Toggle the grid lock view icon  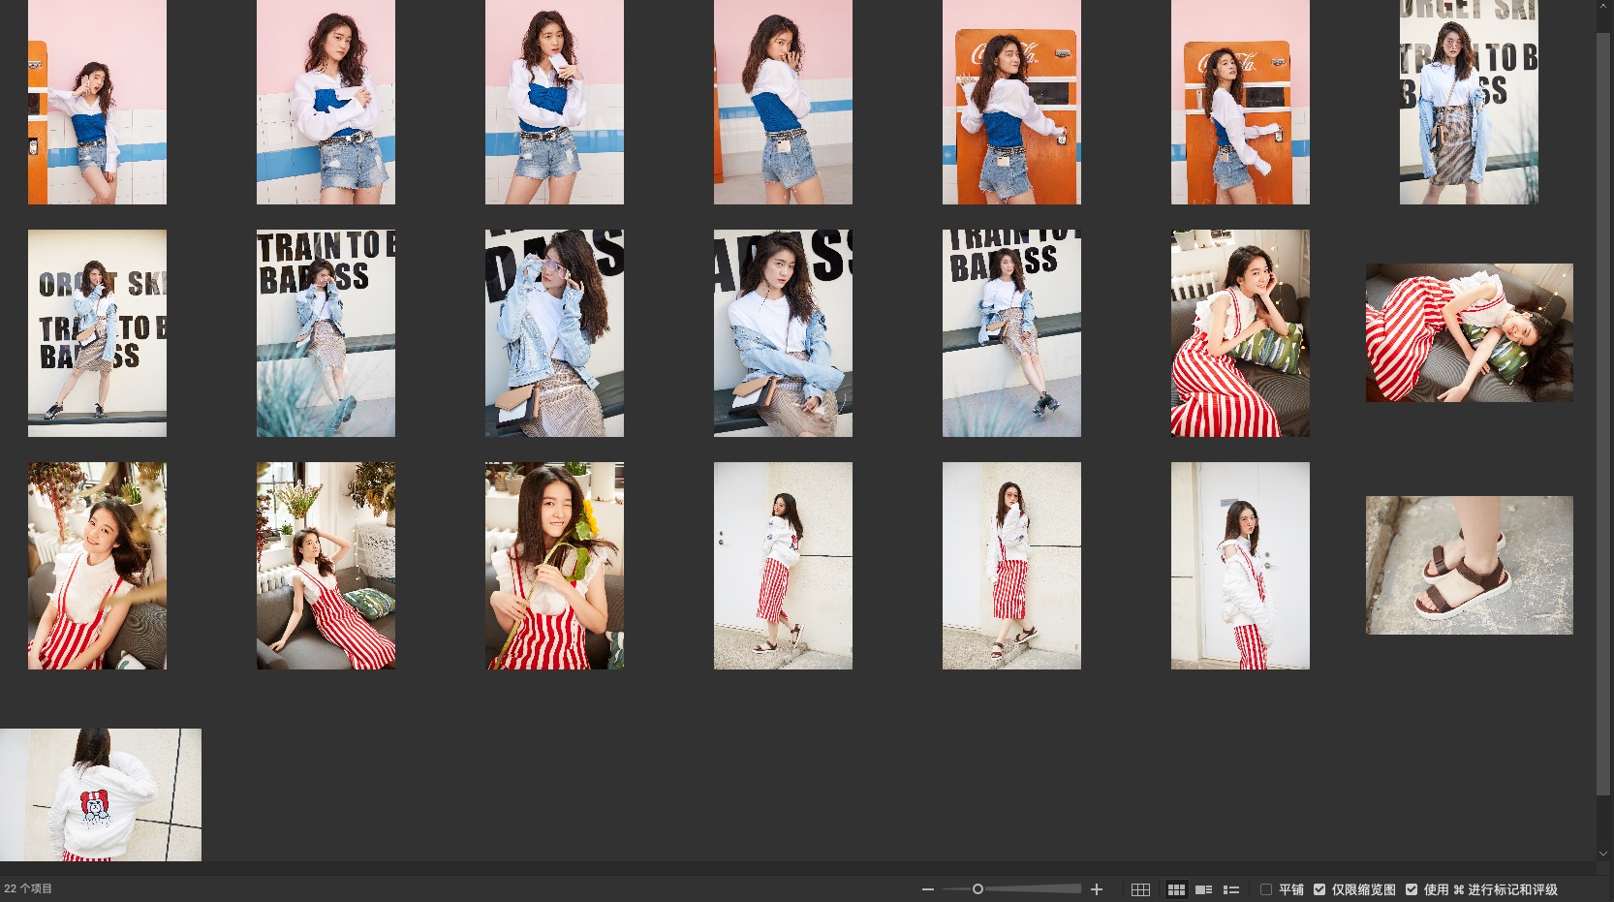pos(1140,889)
